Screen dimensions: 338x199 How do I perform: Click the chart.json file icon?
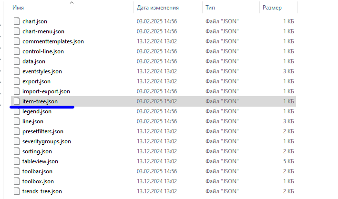[16, 21]
